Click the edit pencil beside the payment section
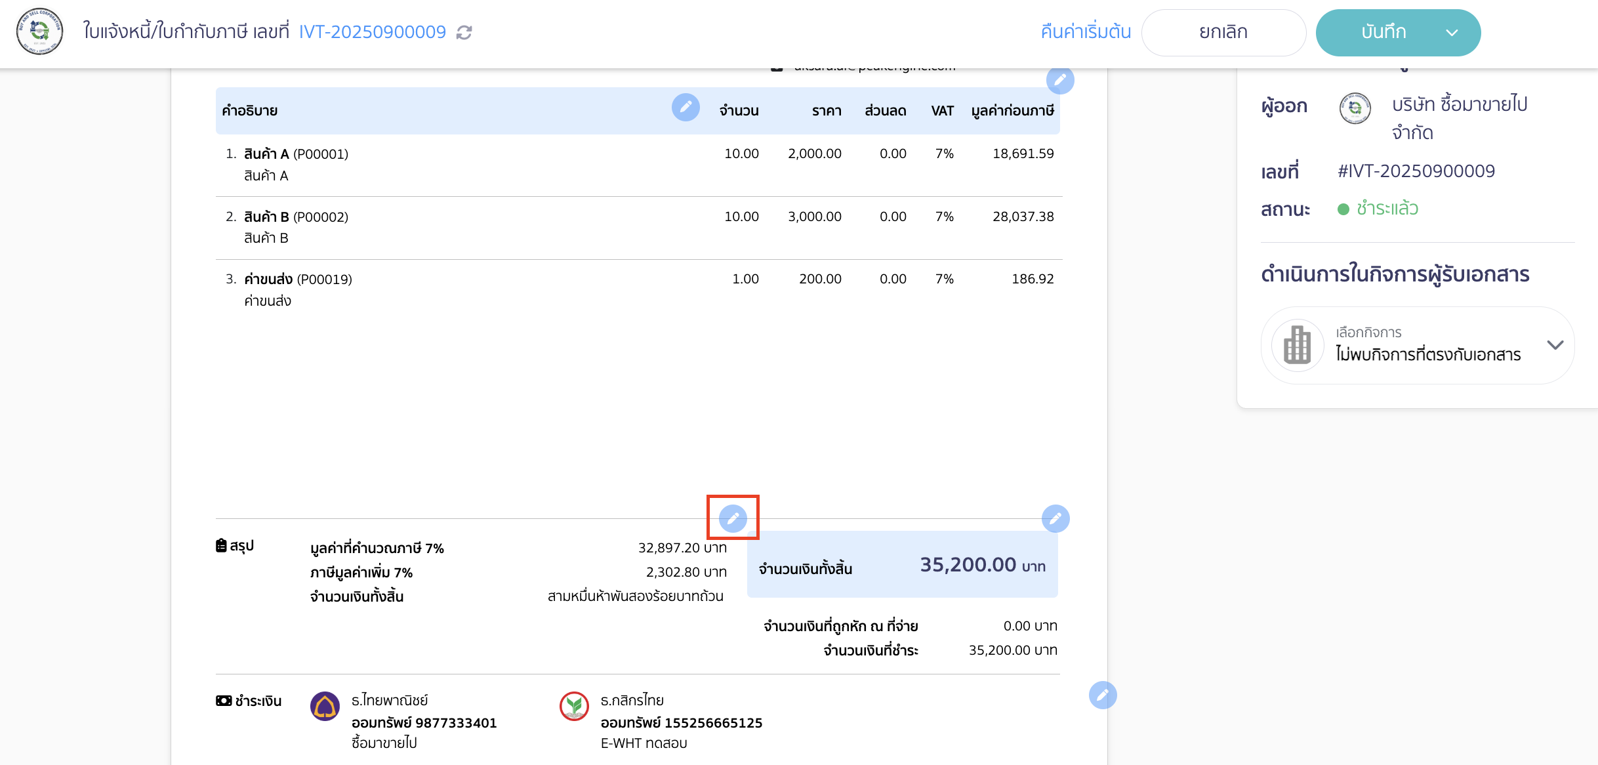The height and width of the screenshot is (765, 1598). 1102,695
